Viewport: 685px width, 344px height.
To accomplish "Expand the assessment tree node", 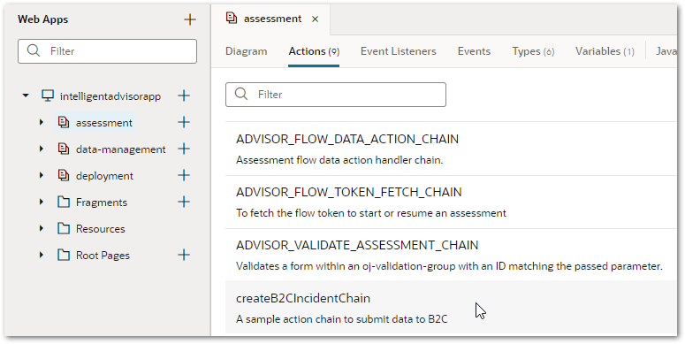I will click(42, 122).
